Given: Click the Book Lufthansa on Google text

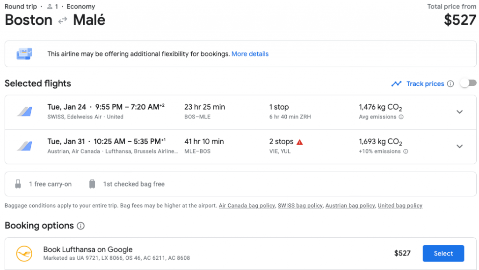Looking at the screenshot, I should tap(88, 249).
